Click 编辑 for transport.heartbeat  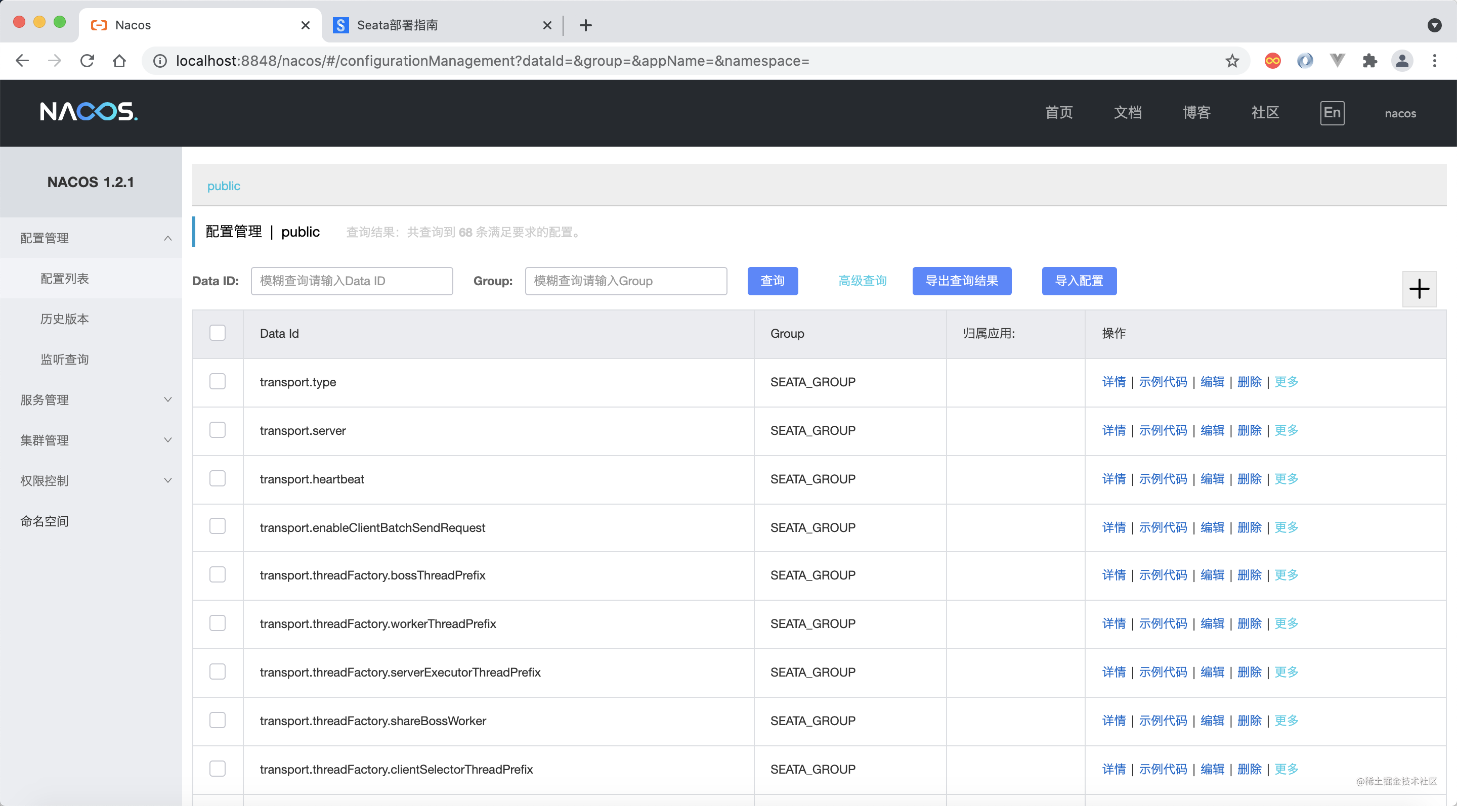pyautogui.click(x=1212, y=479)
